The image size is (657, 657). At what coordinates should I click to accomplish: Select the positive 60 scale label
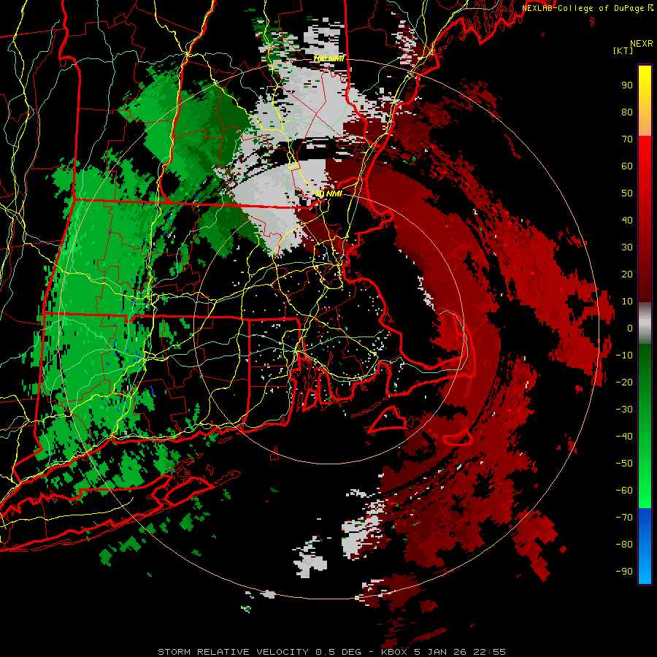tap(627, 166)
